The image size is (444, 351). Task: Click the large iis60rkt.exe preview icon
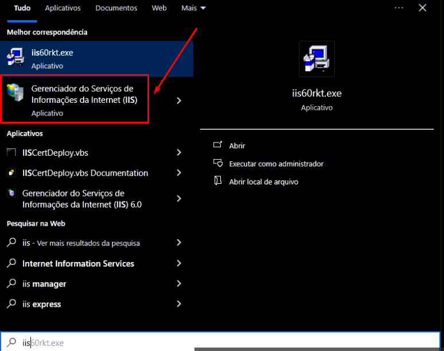[317, 59]
